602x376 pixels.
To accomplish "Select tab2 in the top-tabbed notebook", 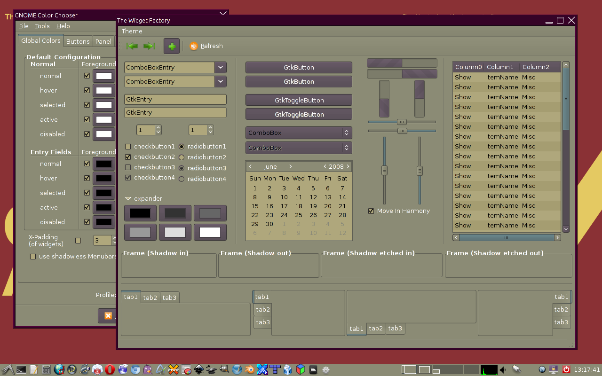I will 150,298.
